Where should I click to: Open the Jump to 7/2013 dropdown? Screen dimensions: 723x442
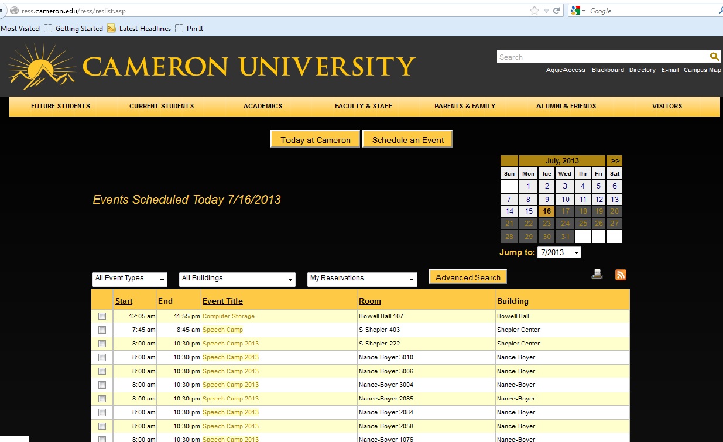click(559, 252)
